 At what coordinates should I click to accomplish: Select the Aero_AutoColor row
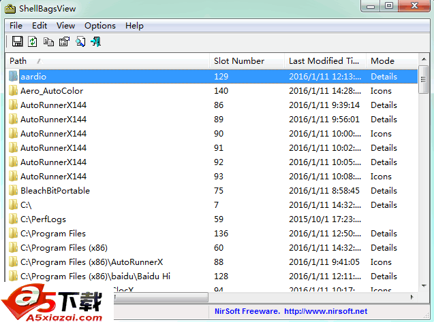coord(212,90)
